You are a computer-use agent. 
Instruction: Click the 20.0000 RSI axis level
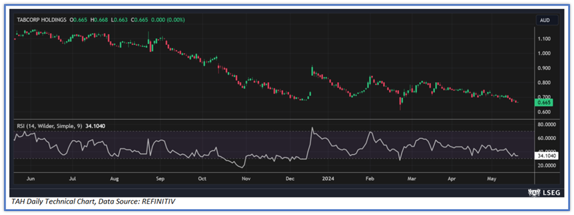(547, 165)
